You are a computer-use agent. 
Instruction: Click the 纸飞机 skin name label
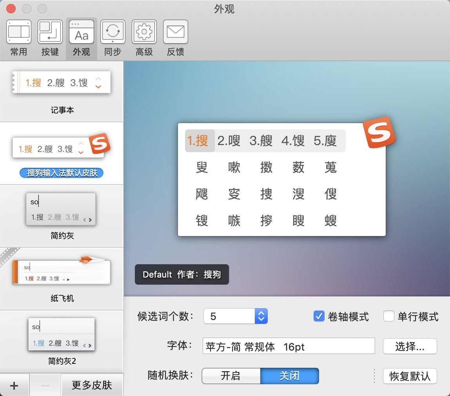(62, 298)
